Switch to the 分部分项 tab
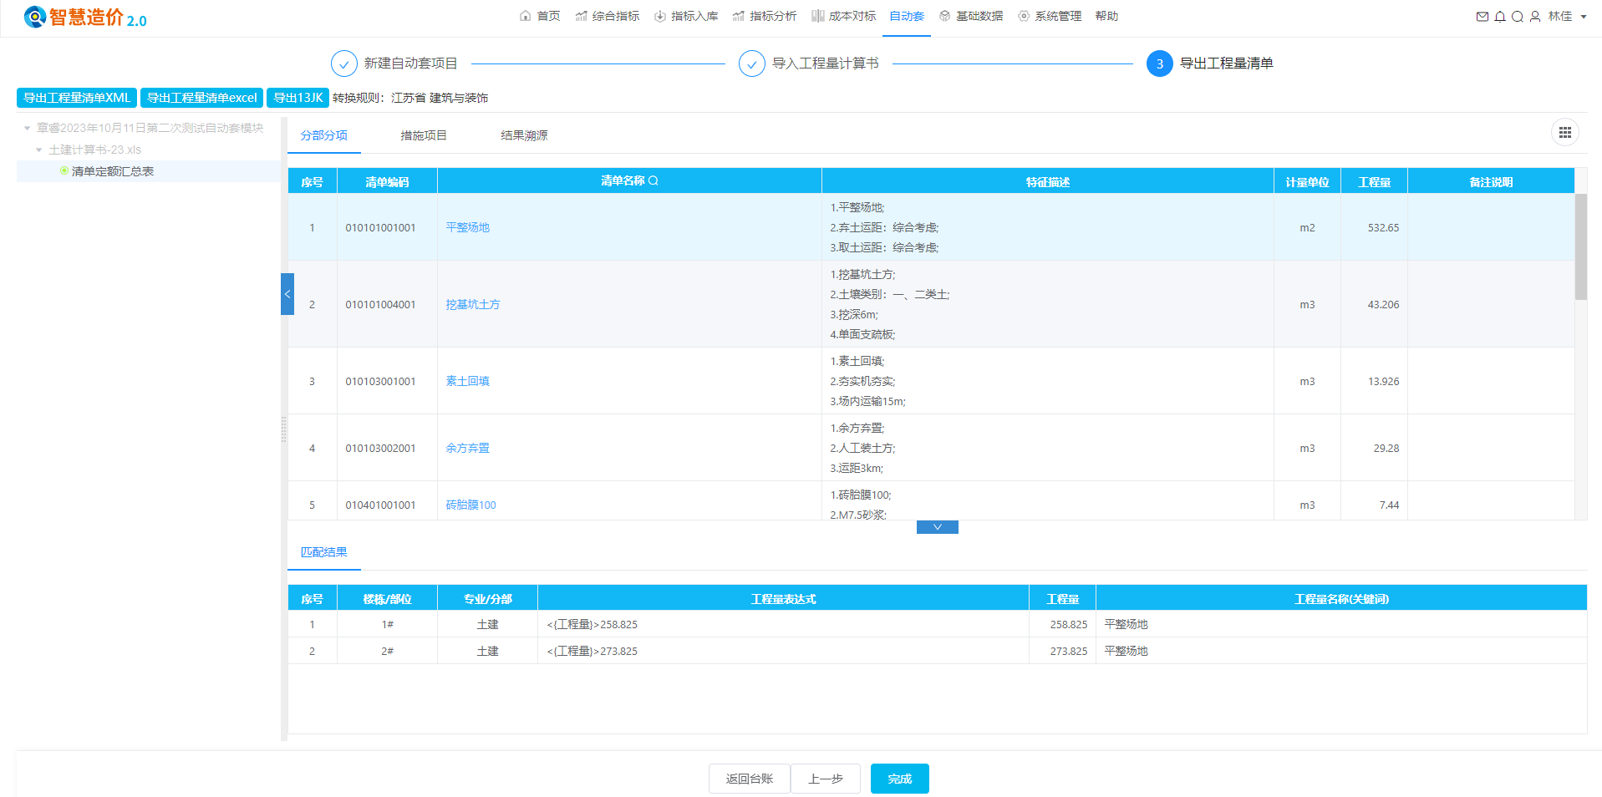The height and width of the screenshot is (797, 1602). [324, 135]
